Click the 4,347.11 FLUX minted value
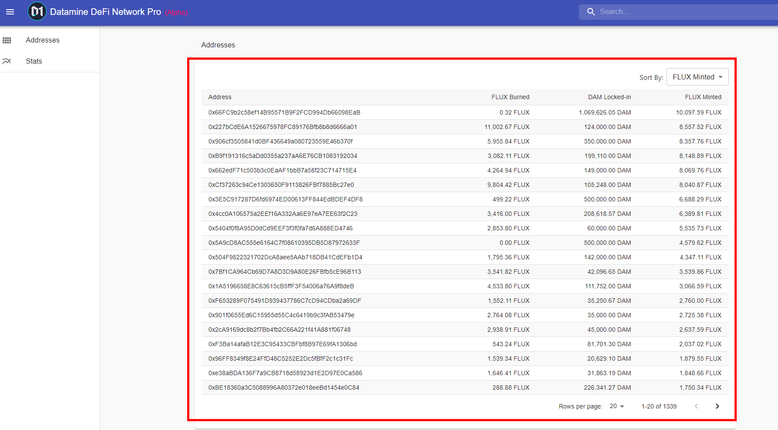This screenshot has width=778, height=430. point(700,257)
